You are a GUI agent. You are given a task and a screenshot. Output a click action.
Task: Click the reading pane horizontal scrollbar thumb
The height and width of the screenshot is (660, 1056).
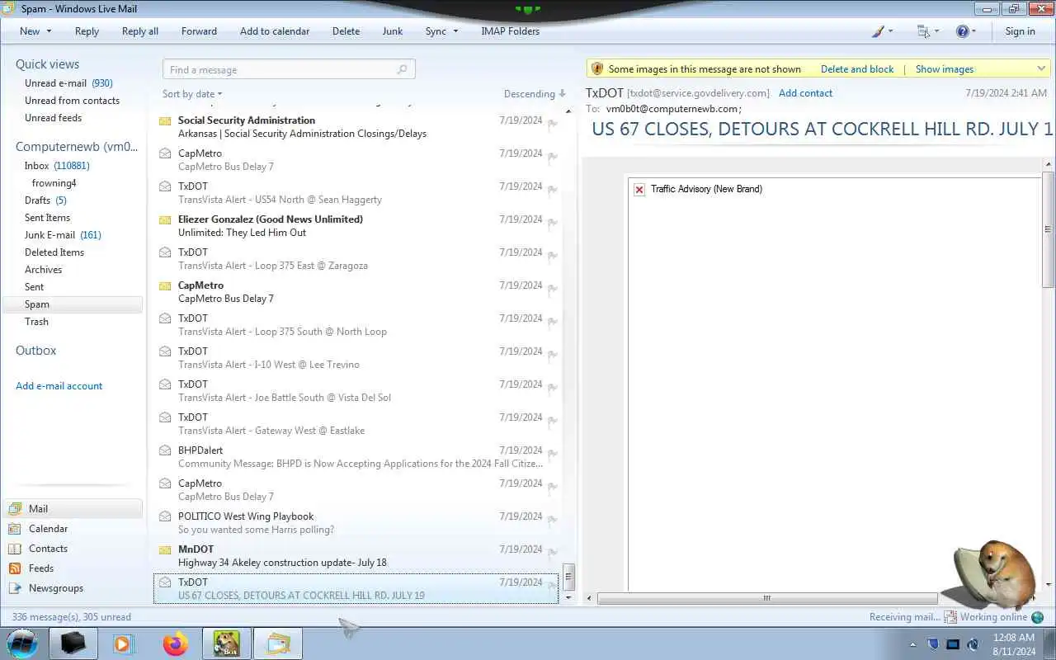pos(767,598)
